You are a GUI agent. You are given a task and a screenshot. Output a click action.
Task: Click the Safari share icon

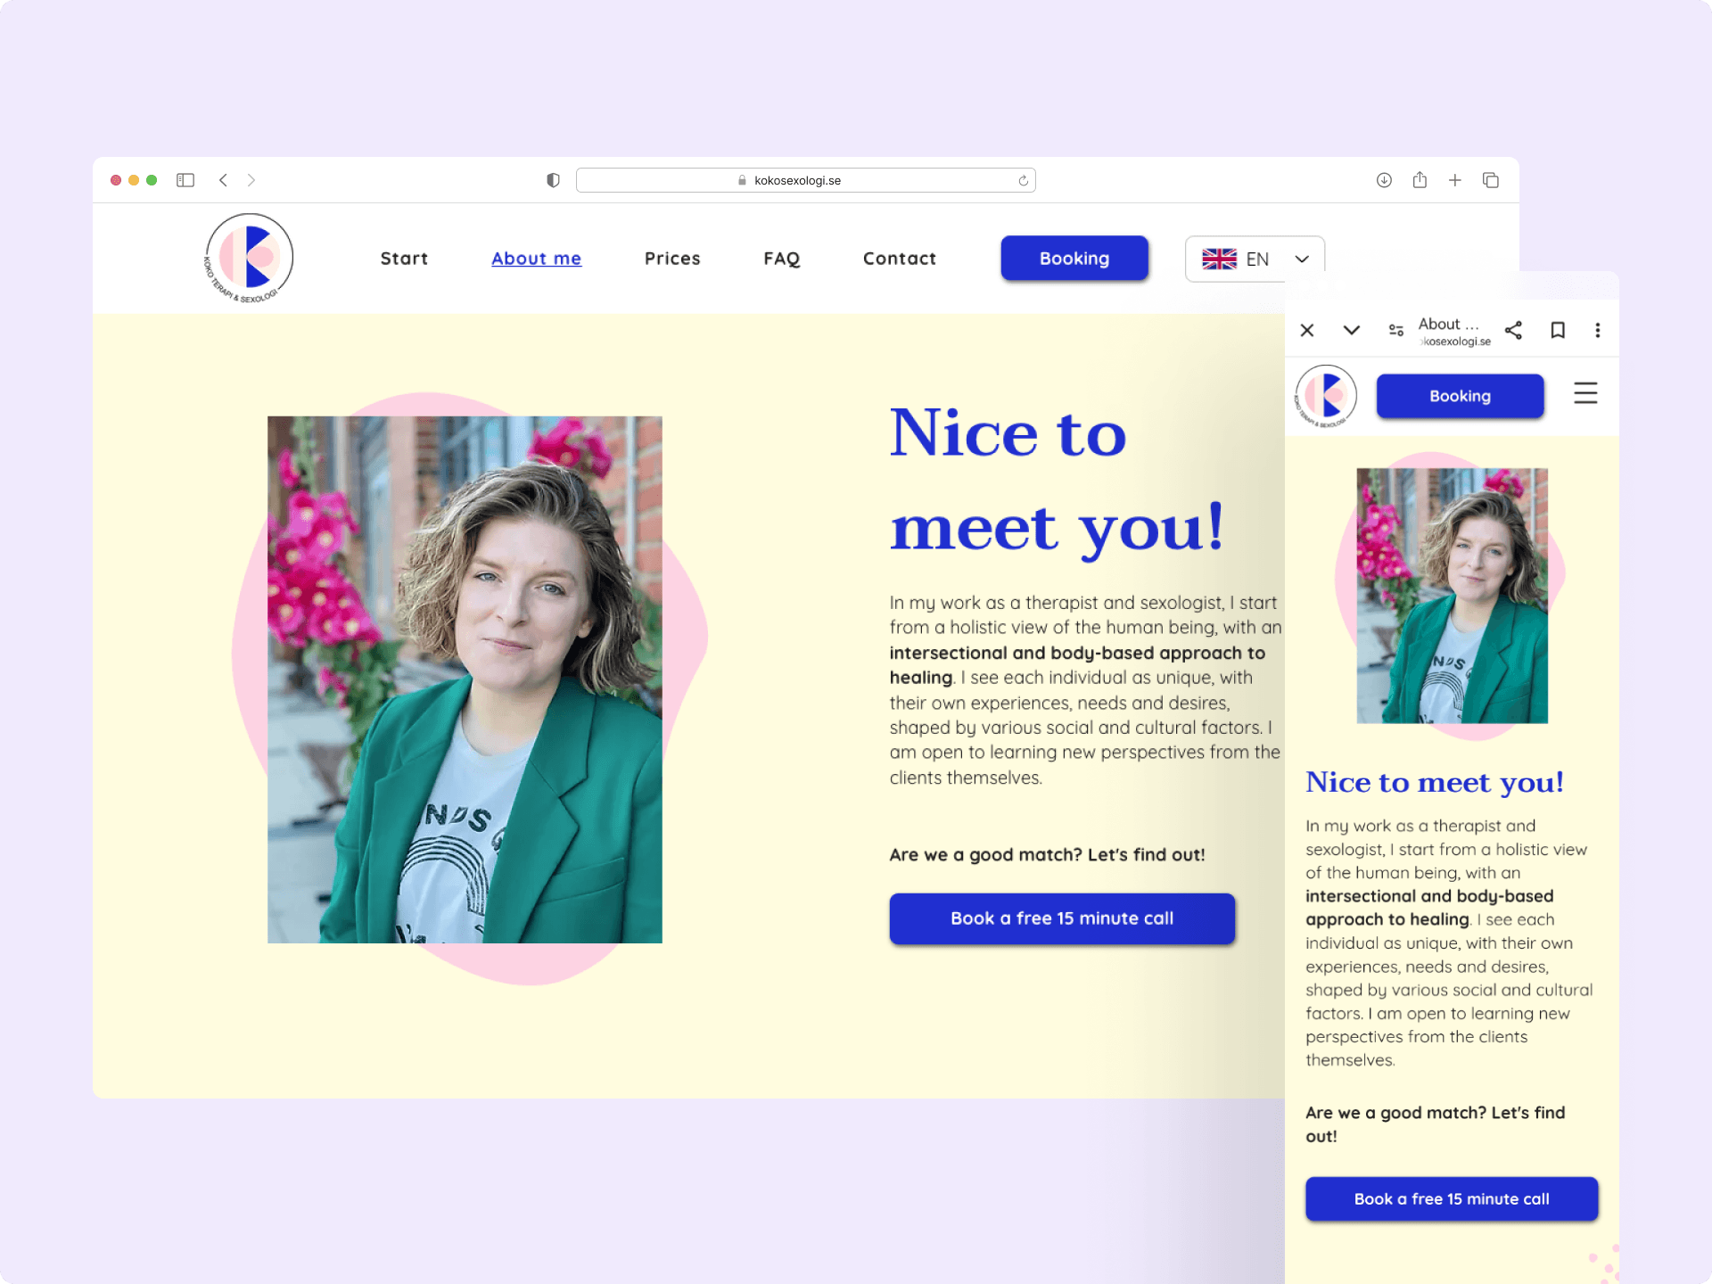1420,180
